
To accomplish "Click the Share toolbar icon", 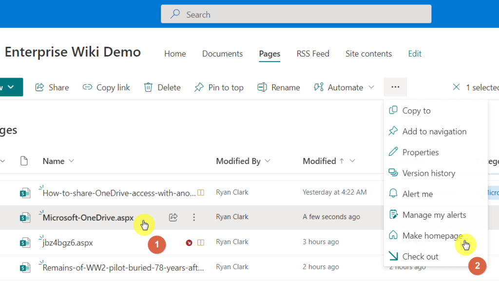I will click(39, 87).
